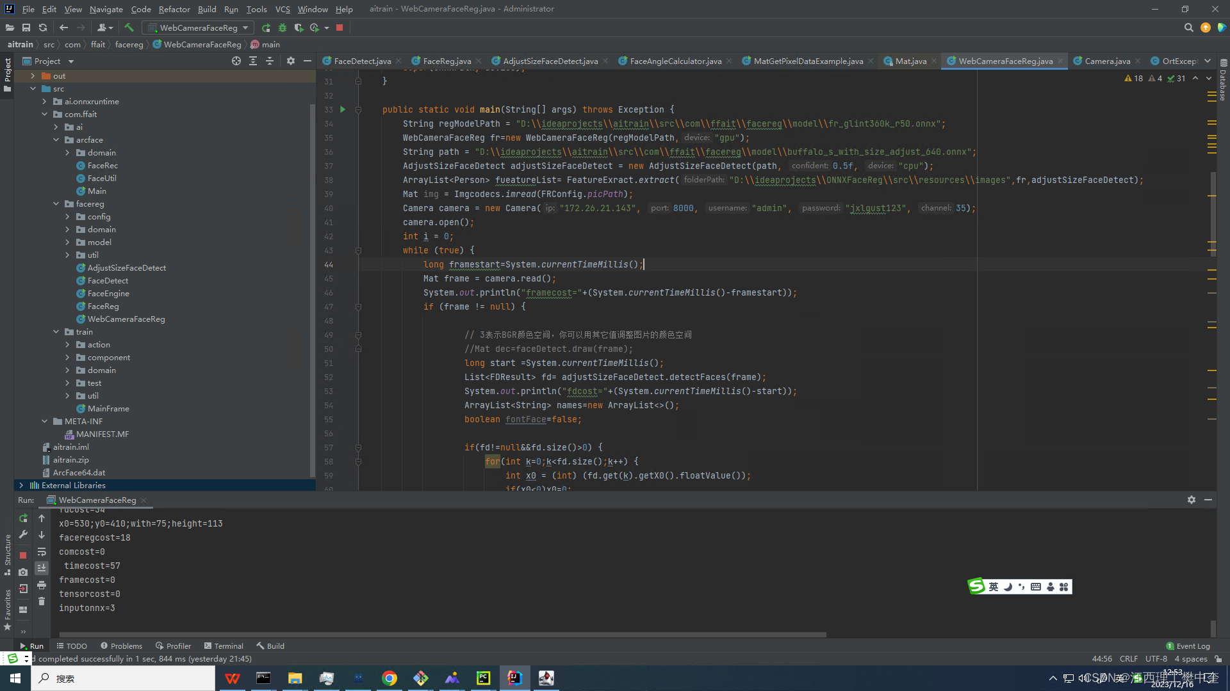Image resolution: width=1230 pixels, height=691 pixels.
Task: Toggle the Favorites tool window stripe button
Action: [x=7, y=609]
